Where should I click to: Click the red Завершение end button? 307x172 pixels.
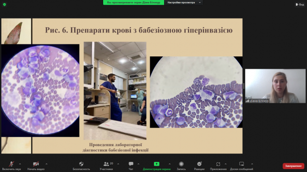(293, 166)
